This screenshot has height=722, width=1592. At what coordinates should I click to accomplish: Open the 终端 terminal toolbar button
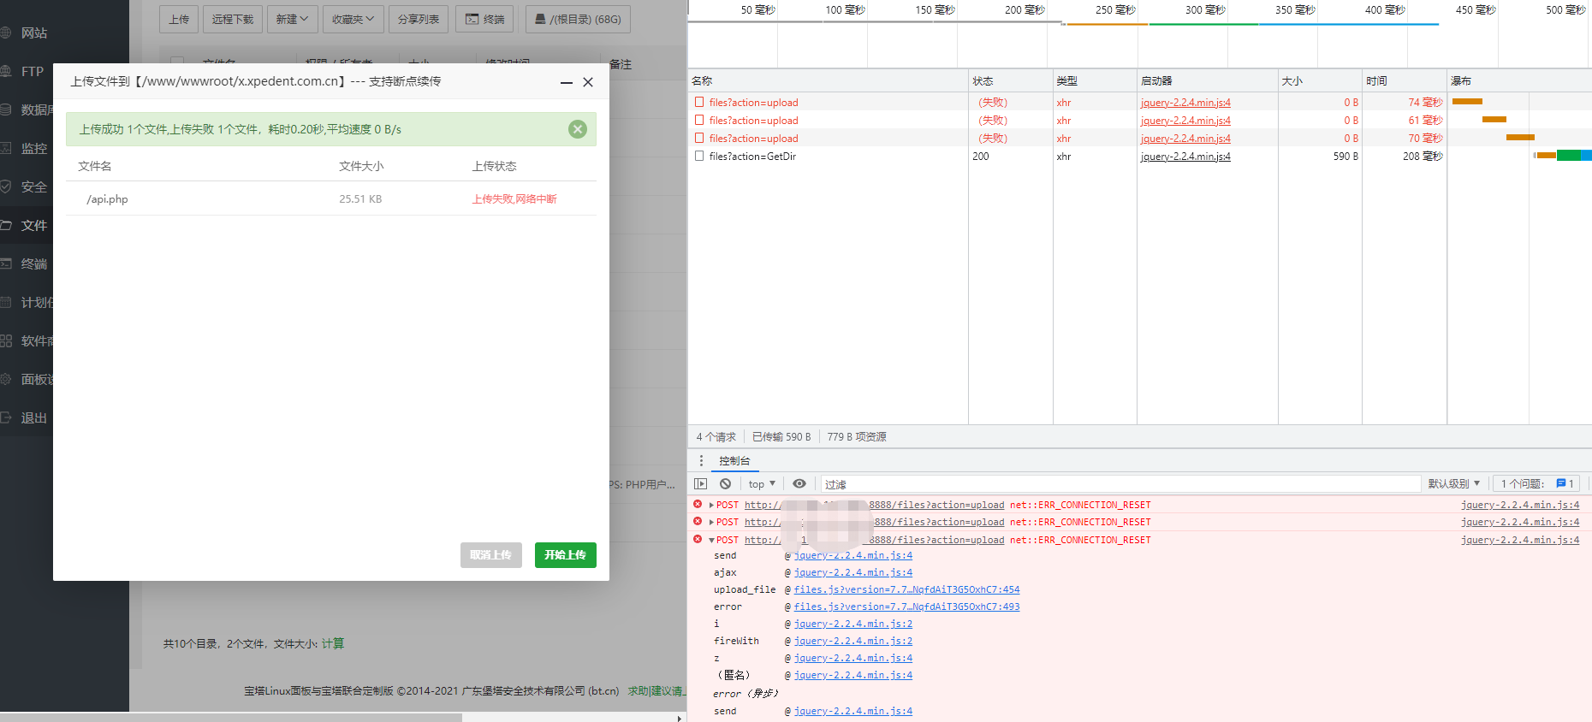[484, 19]
